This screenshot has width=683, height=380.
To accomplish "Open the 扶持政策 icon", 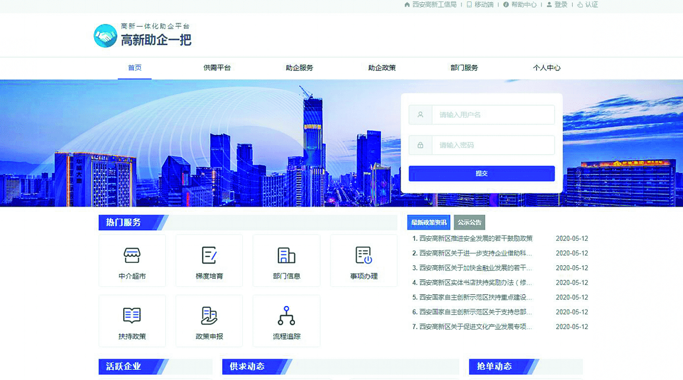I will coord(132,321).
